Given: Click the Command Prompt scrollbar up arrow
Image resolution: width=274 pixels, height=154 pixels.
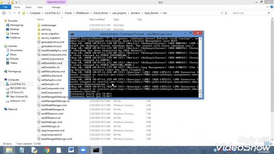Looking at the screenshot, I should tap(200, 39).
